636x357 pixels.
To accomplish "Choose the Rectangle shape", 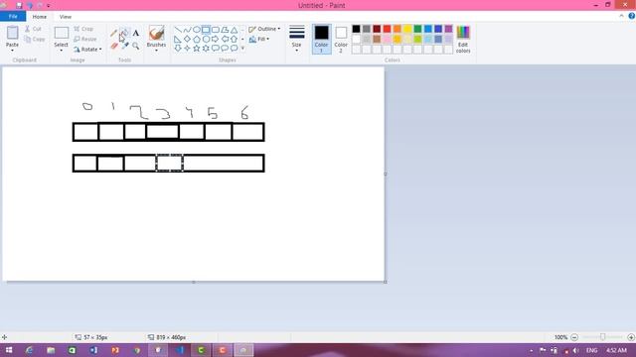I will coord(206,30).
